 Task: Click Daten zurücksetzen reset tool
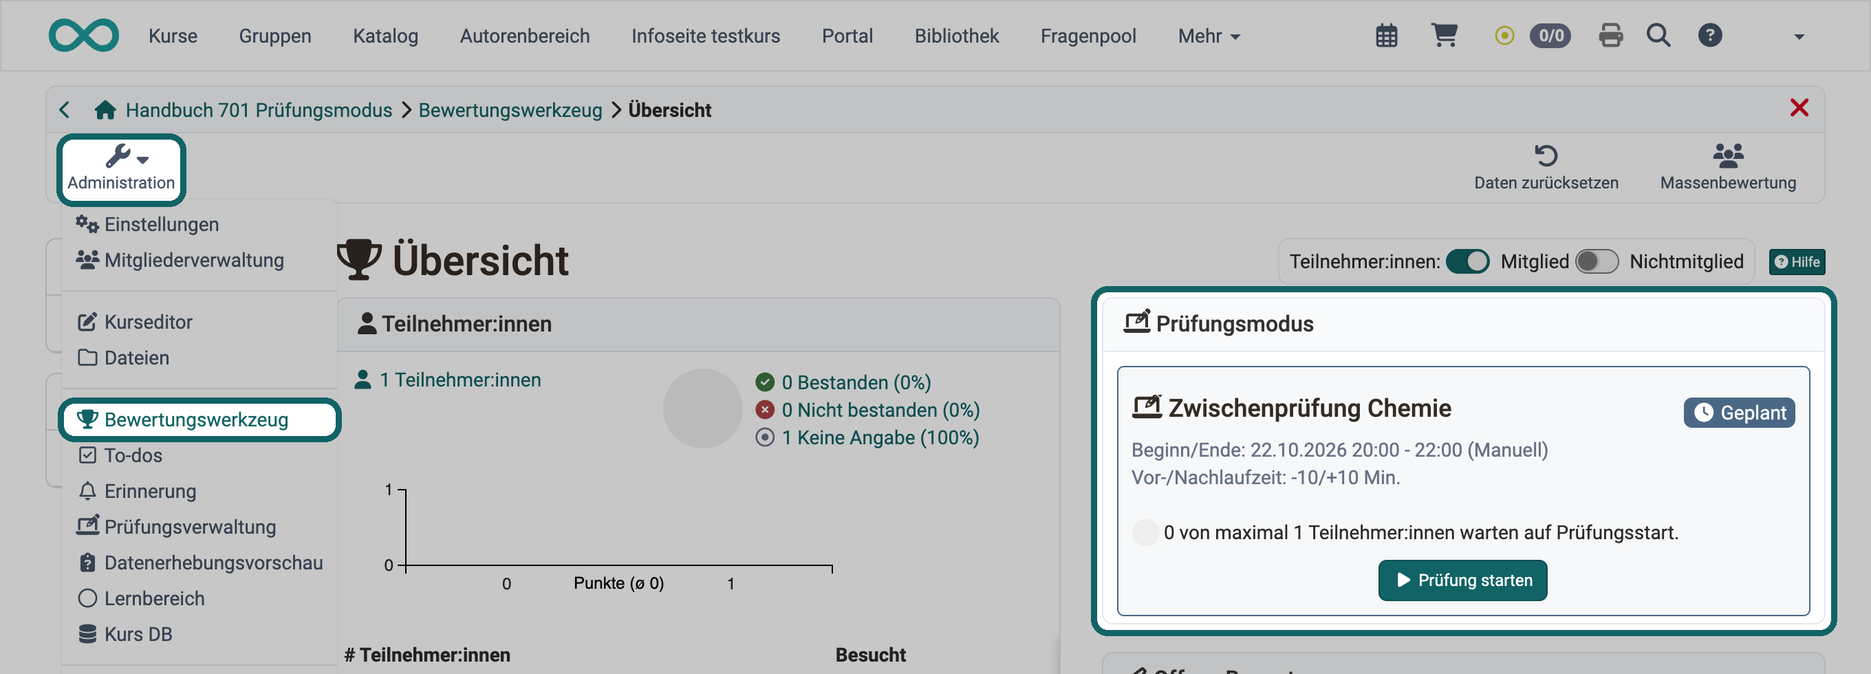point(1546,167)
